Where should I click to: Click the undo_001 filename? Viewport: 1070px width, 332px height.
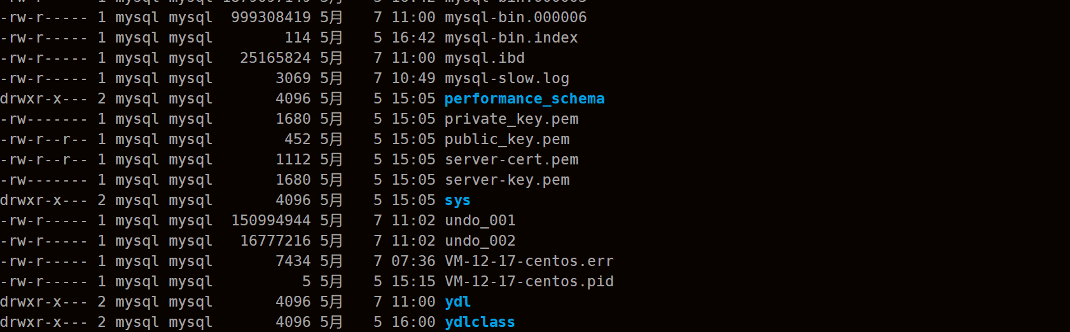click(x=480, y=221)
